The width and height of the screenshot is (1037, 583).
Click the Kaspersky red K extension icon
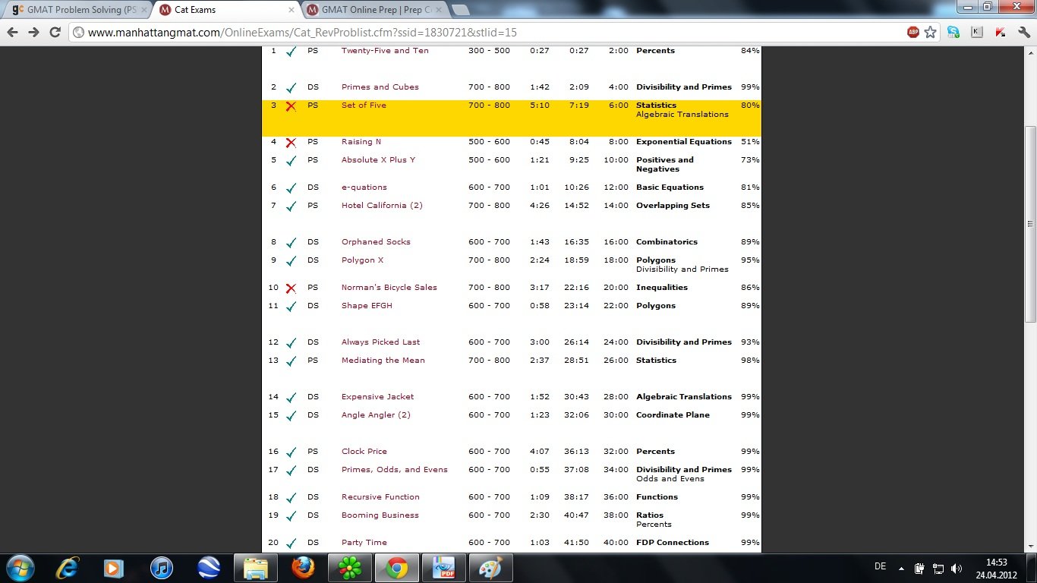(1001, 32)
